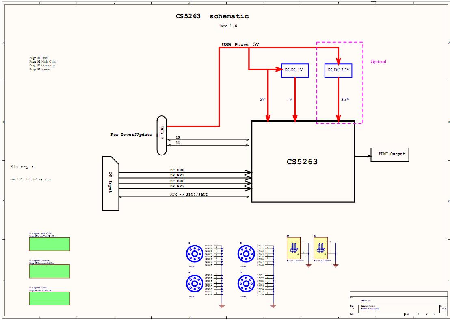Click the magenta 'Optional' label
This screenshot has width=450, height=320.
[378, 61]
